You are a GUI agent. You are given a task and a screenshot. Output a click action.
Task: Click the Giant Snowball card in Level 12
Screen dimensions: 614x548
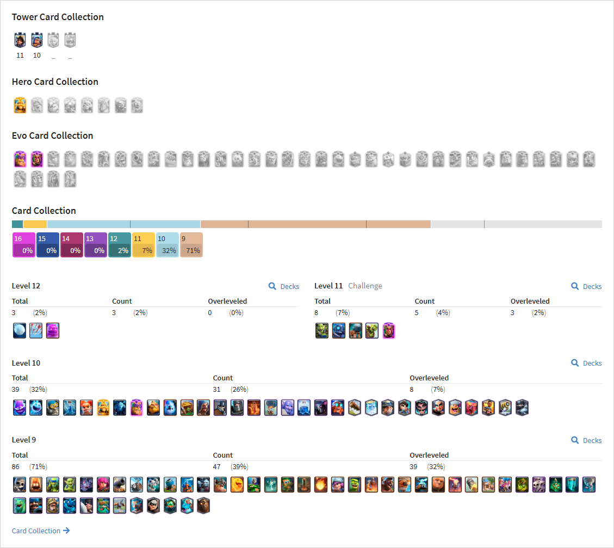click(x=19, y=331)
